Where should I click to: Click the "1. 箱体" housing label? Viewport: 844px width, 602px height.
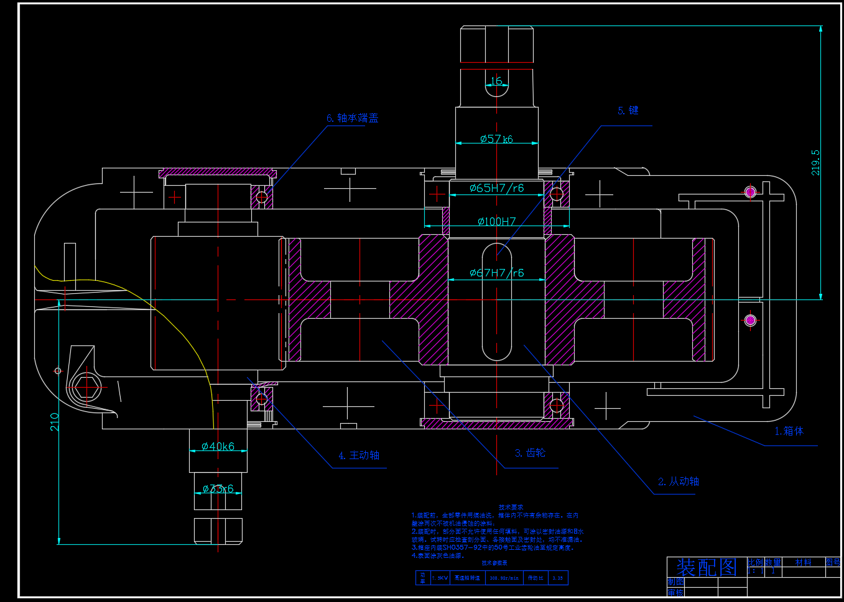click(789, 431)
